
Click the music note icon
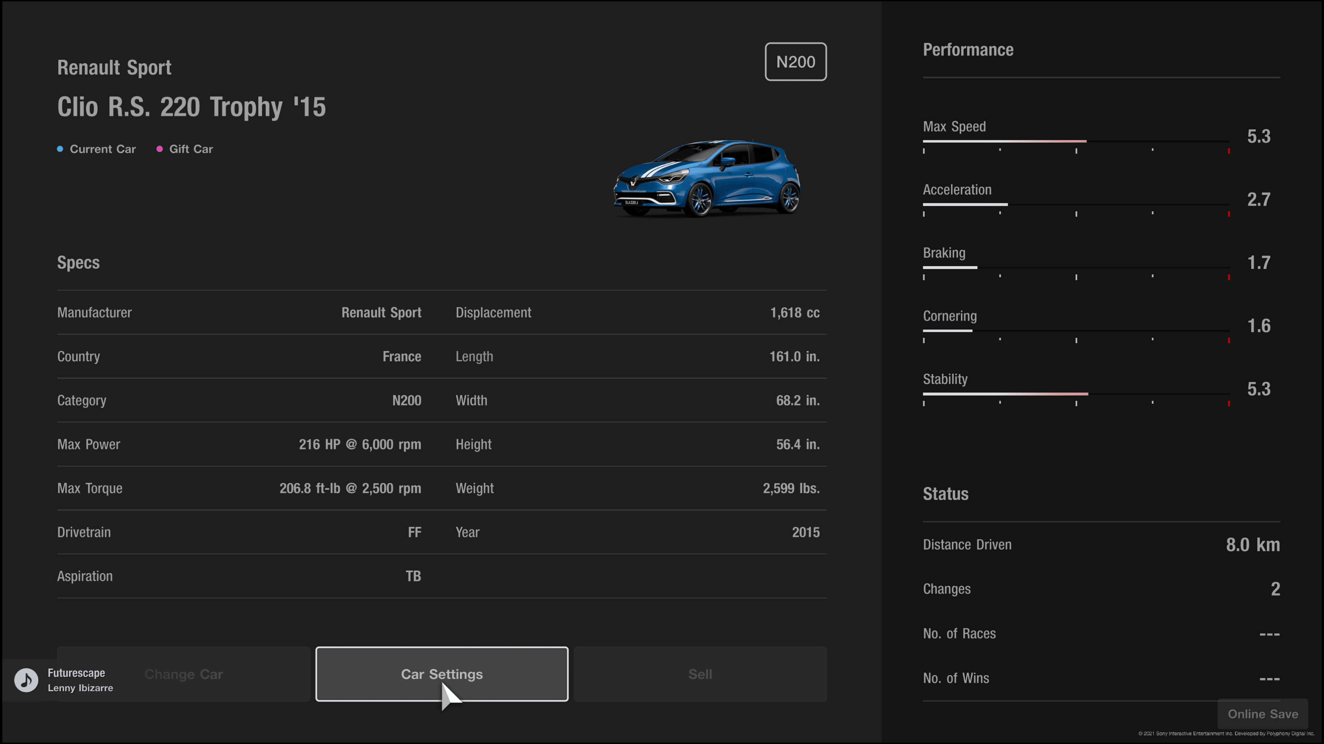coord(26,680)
